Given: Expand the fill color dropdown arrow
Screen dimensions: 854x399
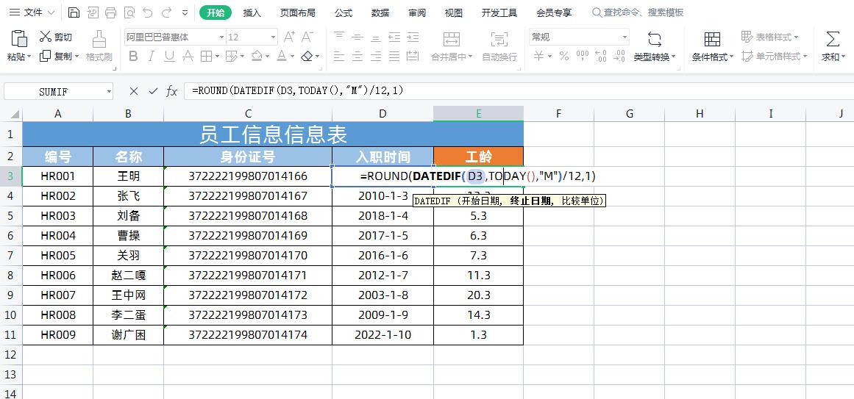Looking at the screenshot, I should click(268, 56).
